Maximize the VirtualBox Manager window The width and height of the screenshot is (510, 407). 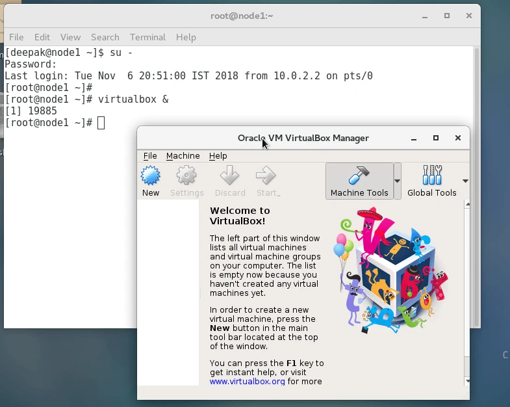[436, 138]
